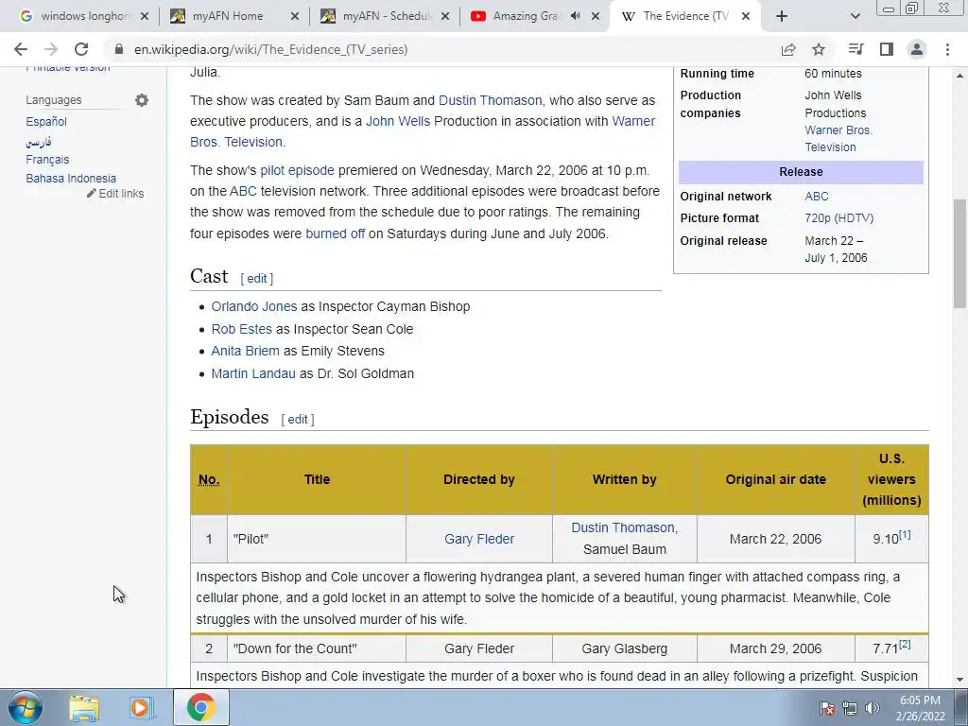Close the myAFN Schedule tab
Viewport: 968px width, 726px height.
point(445,16)
